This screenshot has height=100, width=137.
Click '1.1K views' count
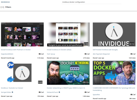(x=41, y=58)
